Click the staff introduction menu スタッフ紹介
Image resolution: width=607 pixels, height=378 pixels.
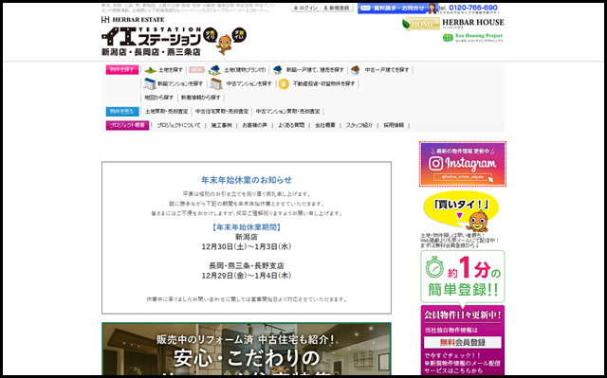click(359, 125)
